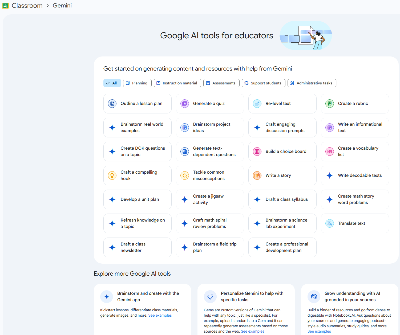Viewport: 400px width, 335px height.
Task: Click the Translate text icon
Action: (x=330, y=223)
